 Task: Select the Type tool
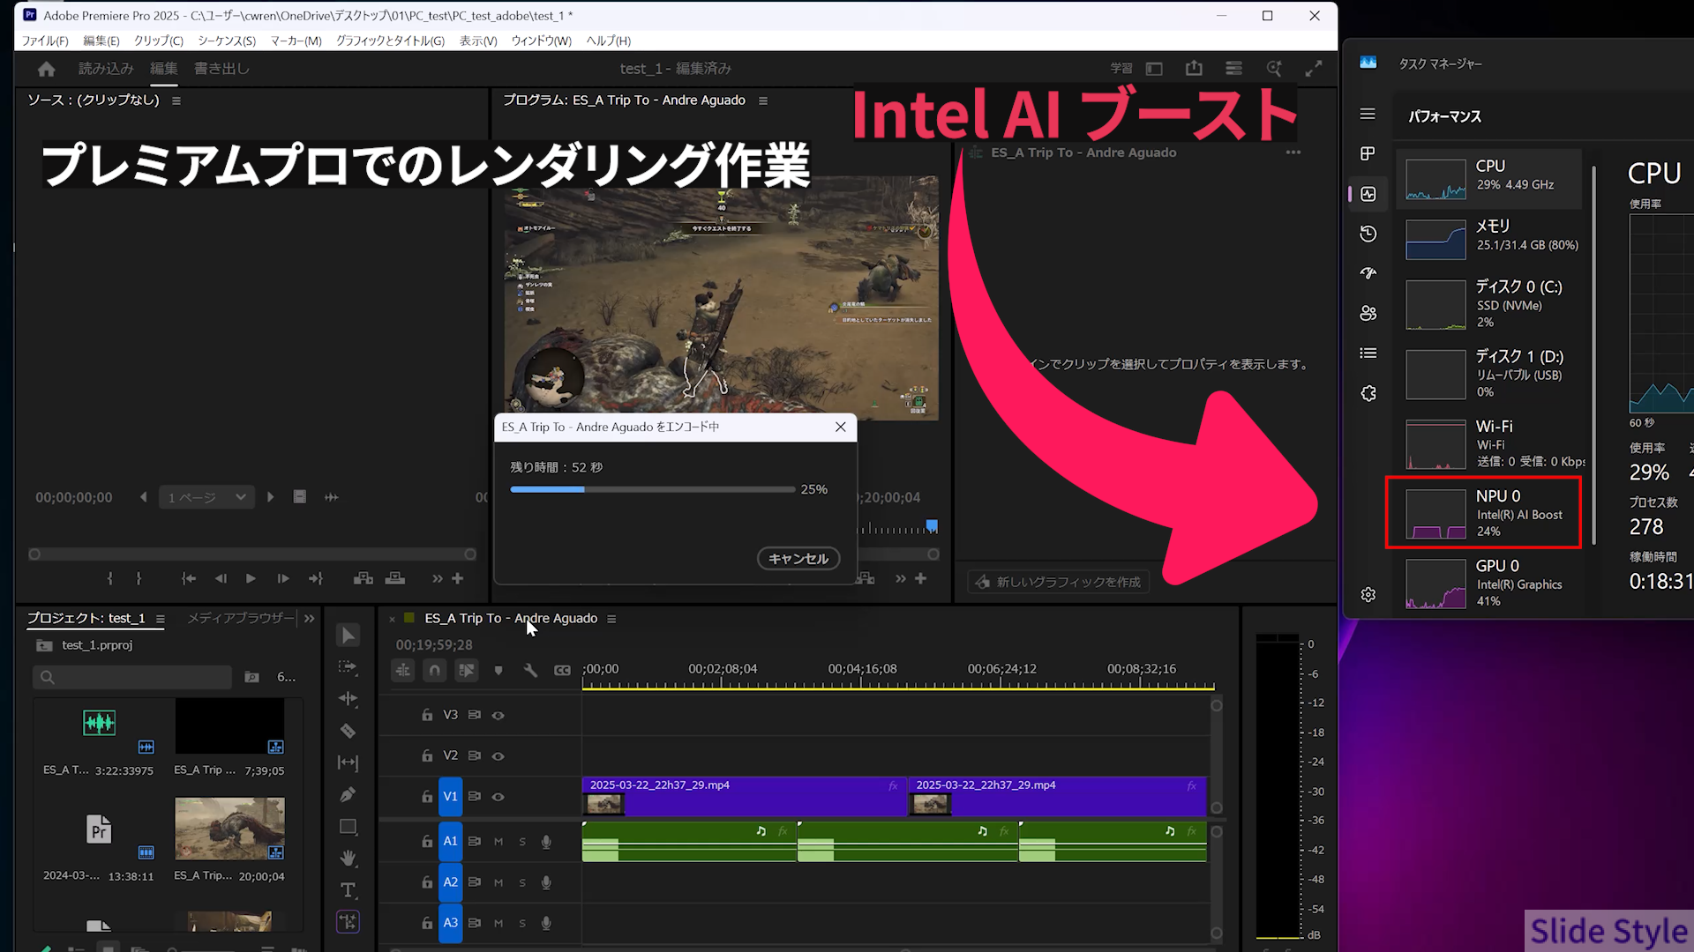click(348, 890)
